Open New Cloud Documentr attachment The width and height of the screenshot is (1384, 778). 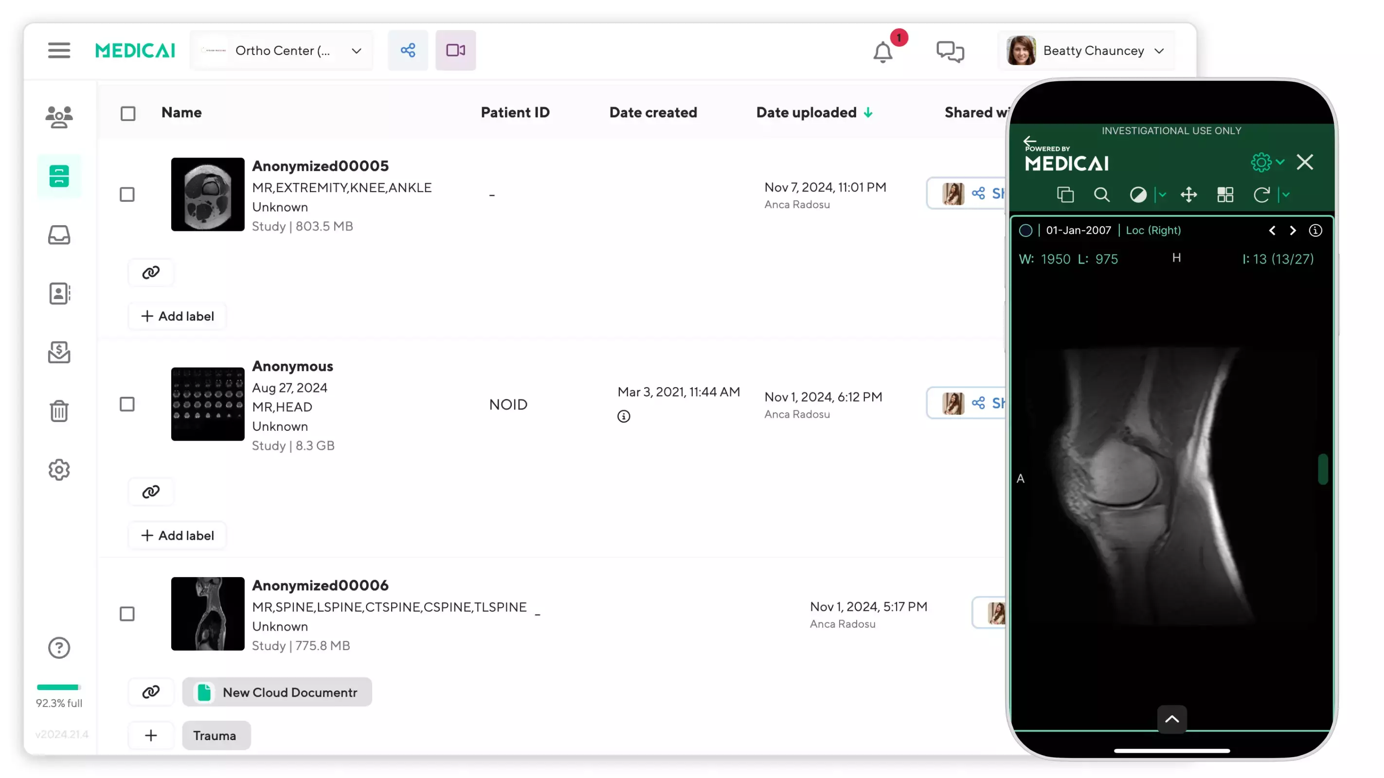(x=277, y=692)
